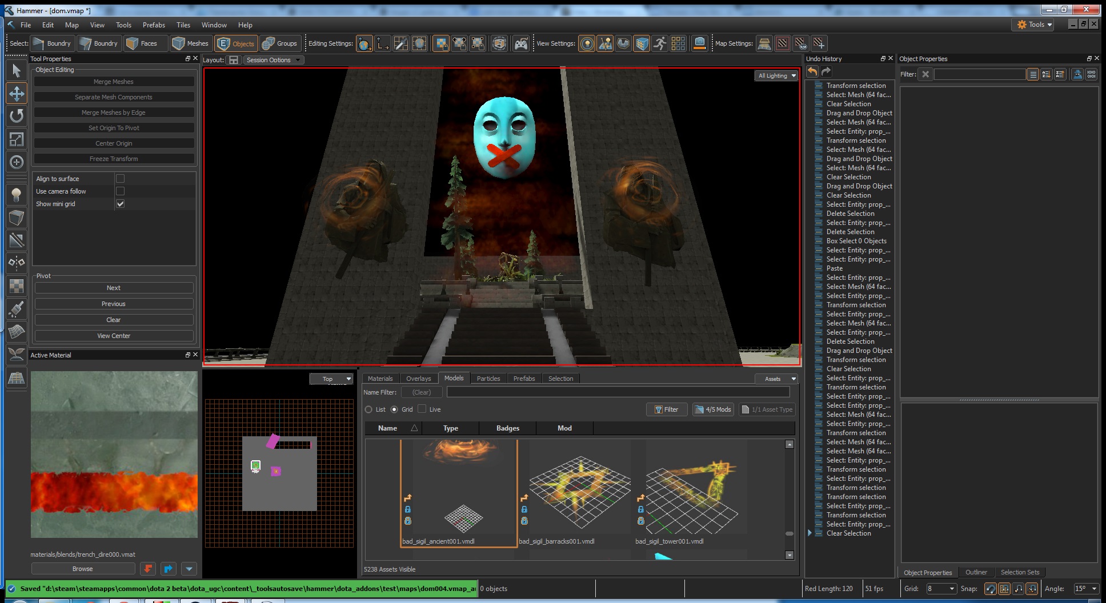This screenshot has height=603, width=1106.
Task: Select the Mirror tool
Action: click(17, 263)
